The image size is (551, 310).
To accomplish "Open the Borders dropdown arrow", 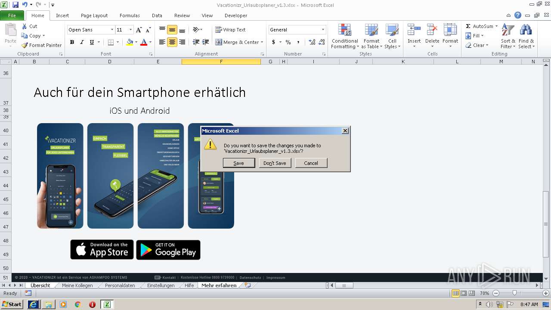I will pyautogui.click(x=118, y=42).
